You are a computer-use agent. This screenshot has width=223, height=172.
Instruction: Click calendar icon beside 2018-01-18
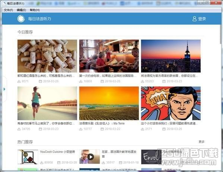[x=120, y=162]
